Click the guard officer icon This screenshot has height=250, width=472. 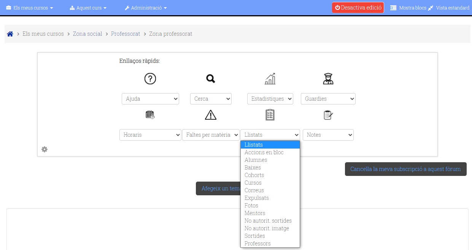coord(328,79)
